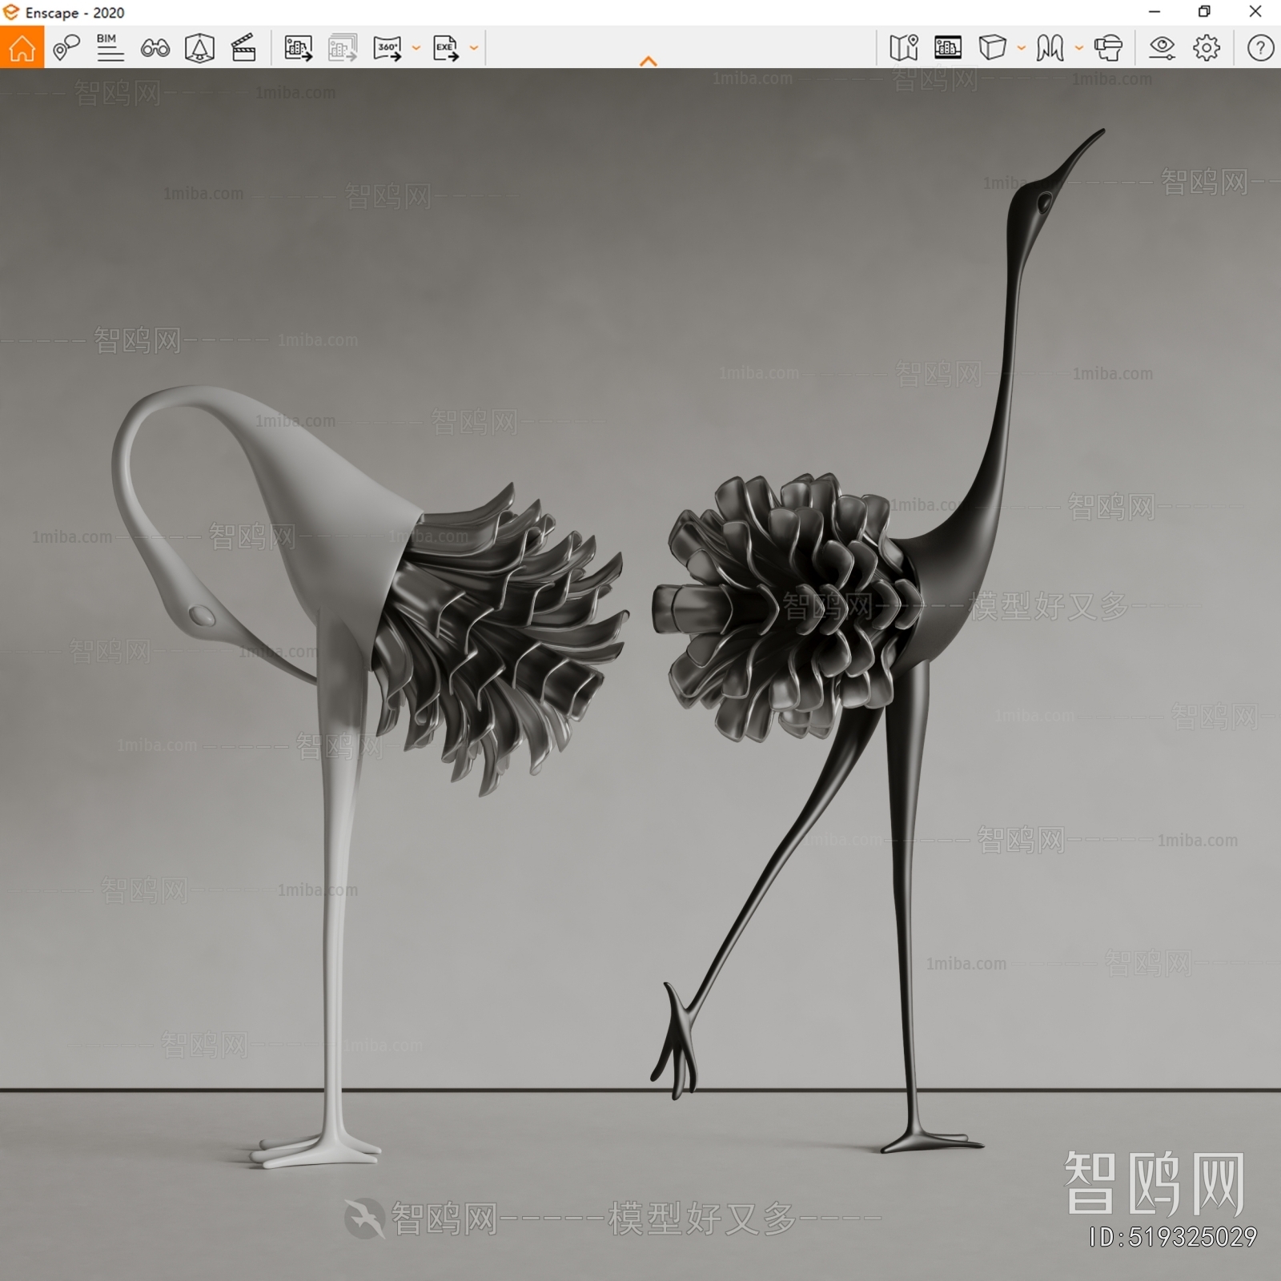Screen dimensions: 1281x1281
Task: Open visual settings eye icon
Action: click(x=1162, y=48)
